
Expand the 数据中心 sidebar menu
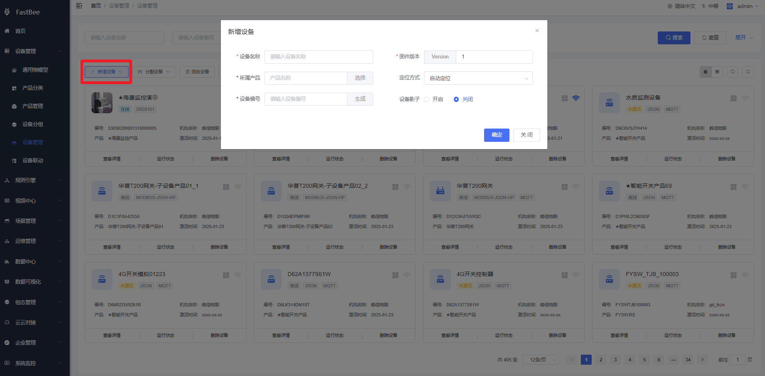tap(35, 261)
